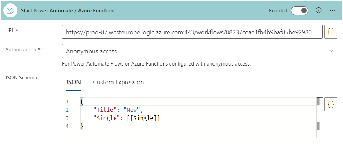The height and width of the screenshot is (155, 343).
Task: Switch to the JSON tab
Action: click(73, 82)
